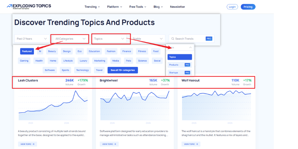Click the Wolf Haircut trend chart

click(216, 105)
